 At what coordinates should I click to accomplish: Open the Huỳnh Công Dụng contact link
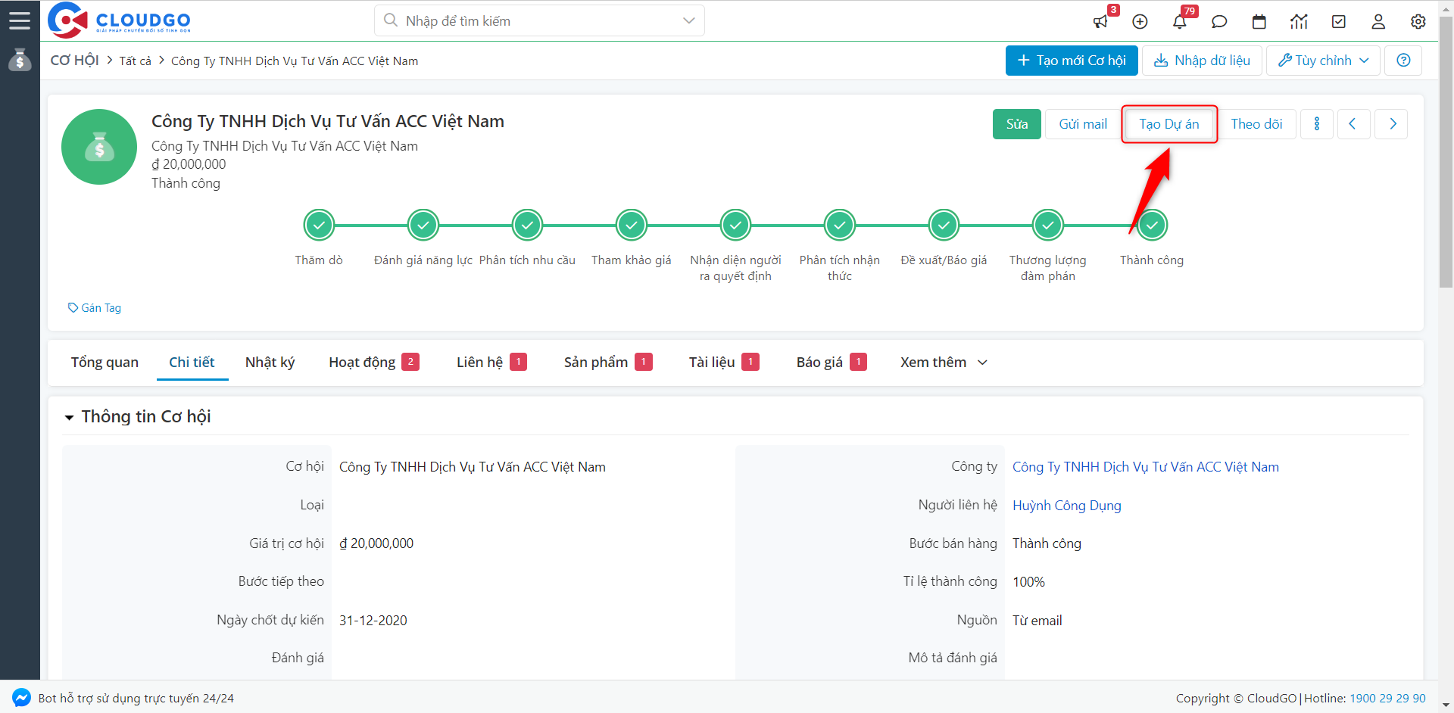pyautogui.click(x=1066, y=506)
